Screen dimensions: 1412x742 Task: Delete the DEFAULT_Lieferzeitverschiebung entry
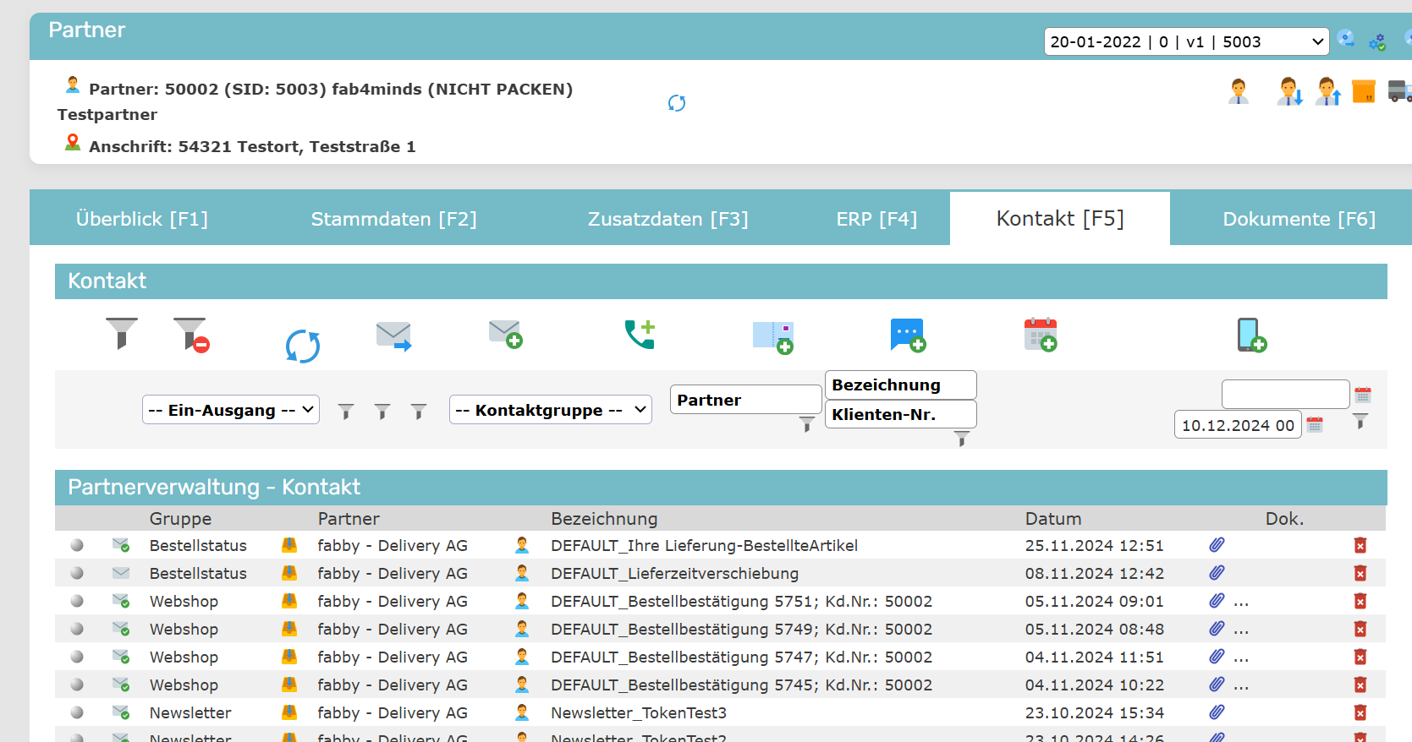[x=1360, y=573]
